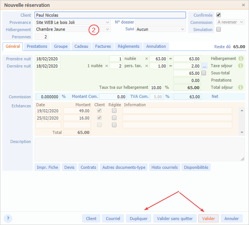Expand the Provenance dropdown
The width and height of the screenshot is (249, 225).
[107, 22]
